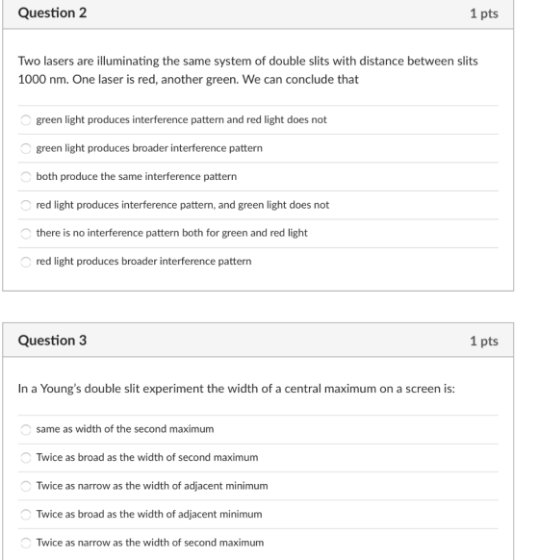Choose 'Twice as narrow as width of second maximum'
The height and width of the screenshot is (560, 539).
(26, 543)
